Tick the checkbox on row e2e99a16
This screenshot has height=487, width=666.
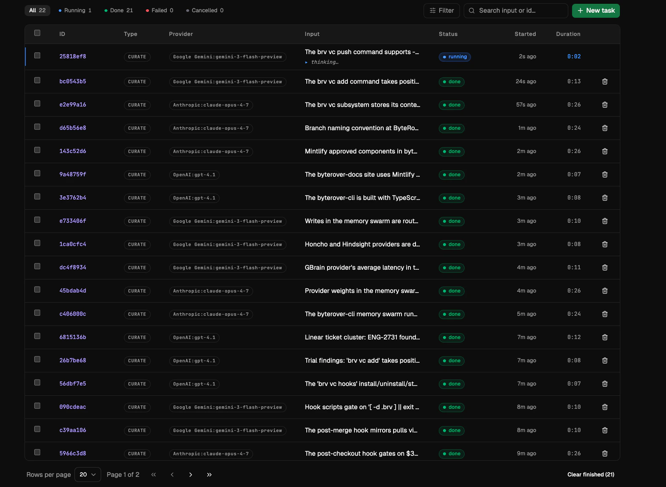tap(37, 104)
